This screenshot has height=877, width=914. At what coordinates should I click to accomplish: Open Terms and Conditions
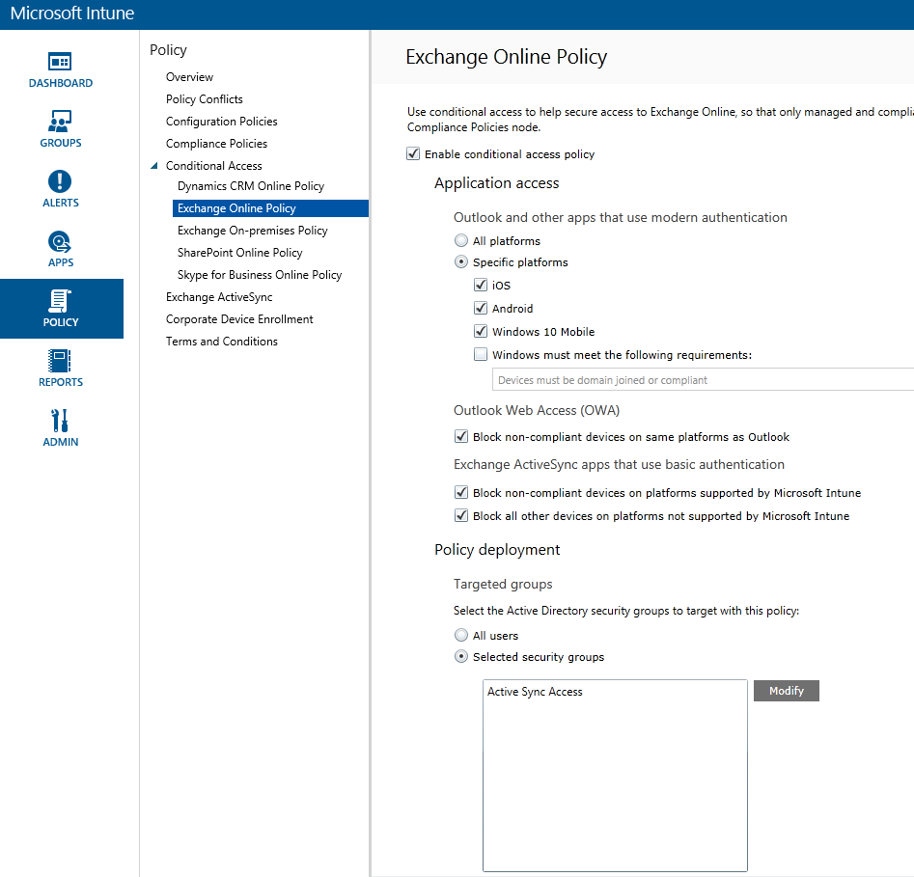tap(222, 341)
